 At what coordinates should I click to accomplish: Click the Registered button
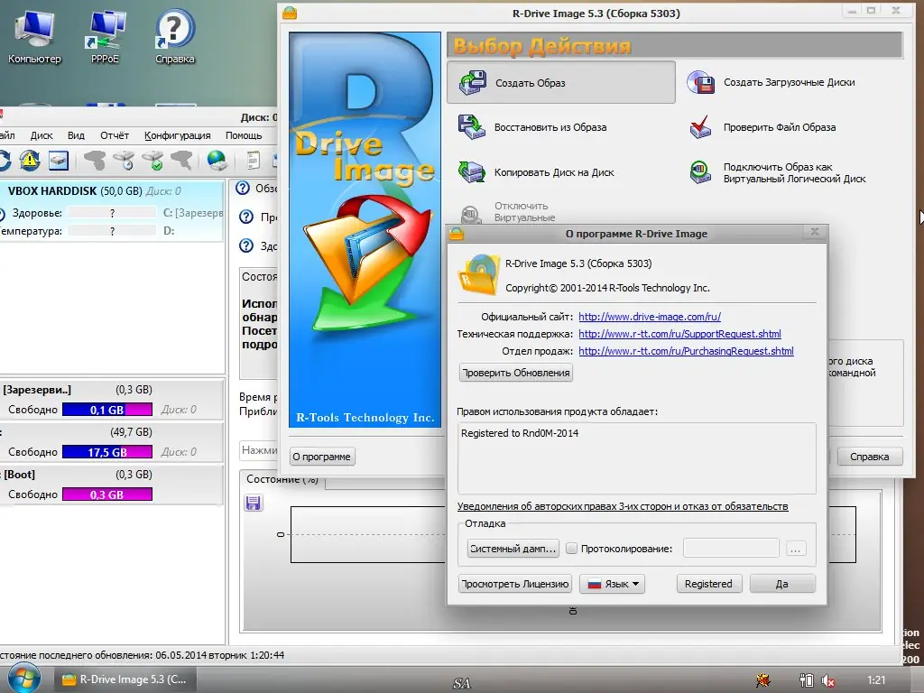pos(709,584)
